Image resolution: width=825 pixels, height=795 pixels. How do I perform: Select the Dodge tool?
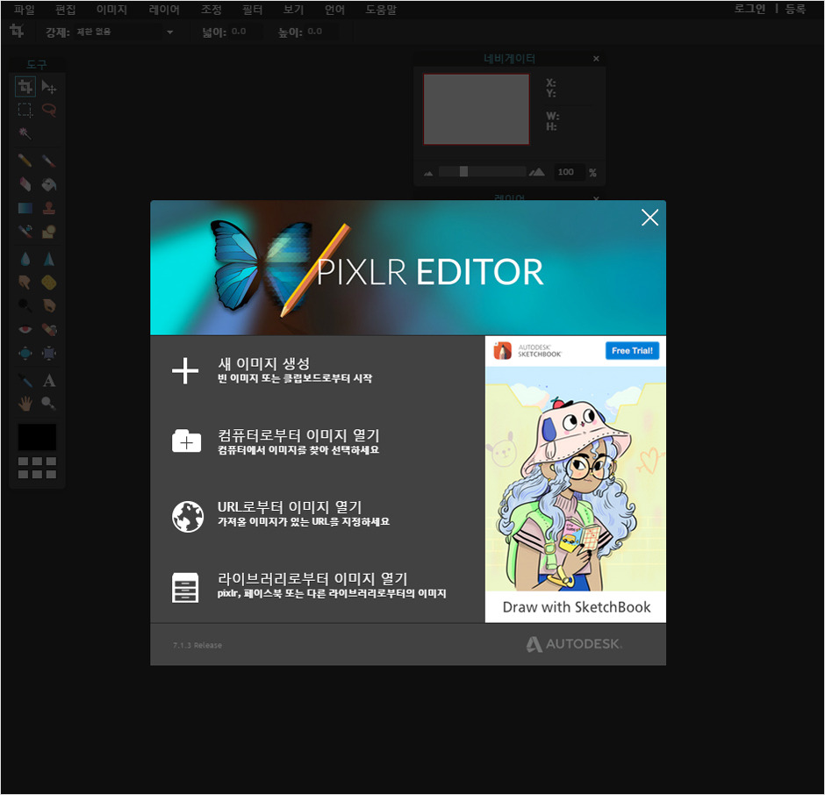click(25, 305)
